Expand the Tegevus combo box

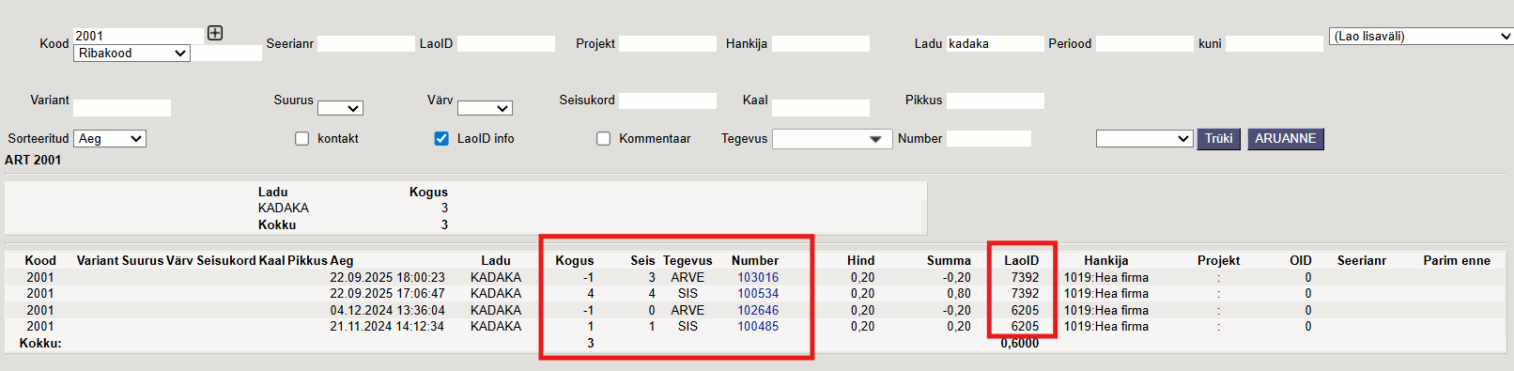click(832, 139)
